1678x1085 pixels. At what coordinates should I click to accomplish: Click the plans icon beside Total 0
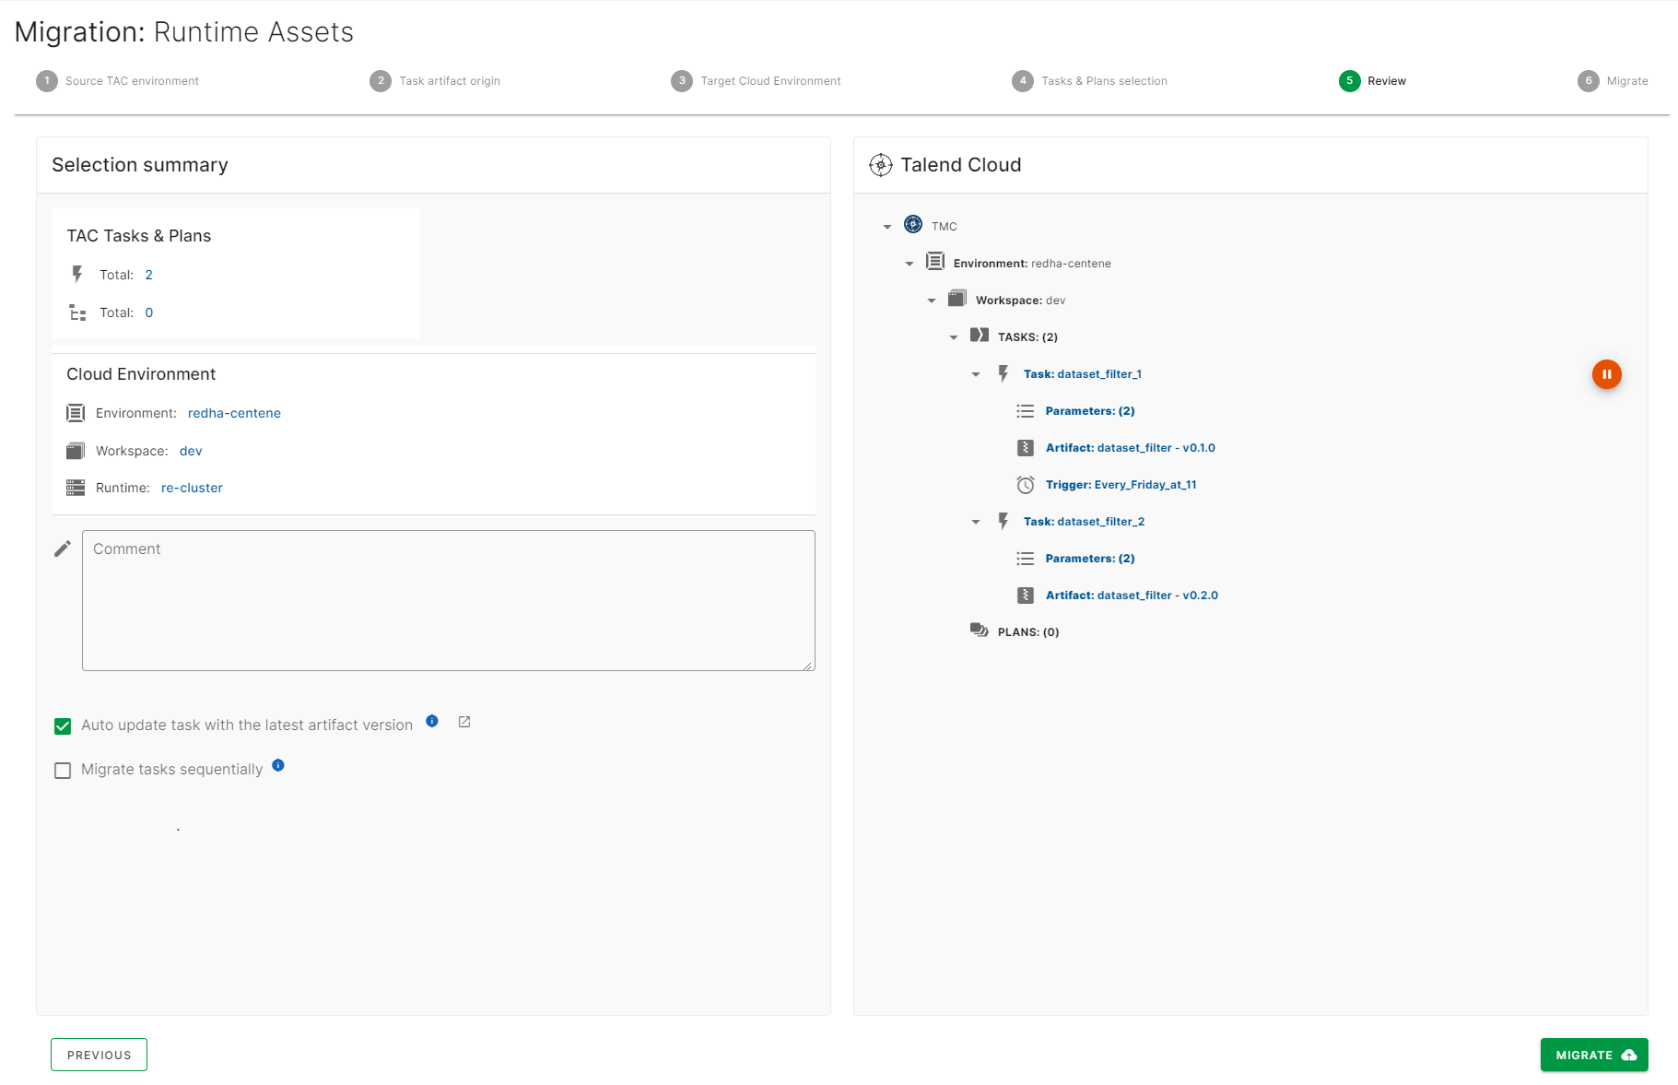pos(77,312)
